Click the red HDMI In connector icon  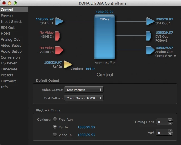57,36
